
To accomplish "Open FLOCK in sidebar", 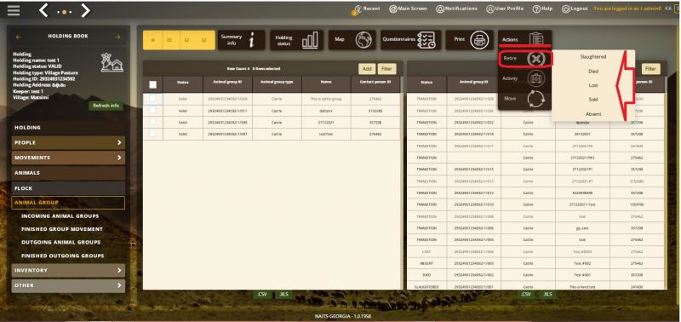I will [x=68, y=188].
